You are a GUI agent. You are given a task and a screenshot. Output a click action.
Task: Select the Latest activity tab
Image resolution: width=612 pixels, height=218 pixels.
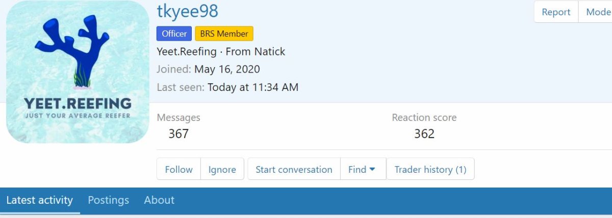point(39,200)
